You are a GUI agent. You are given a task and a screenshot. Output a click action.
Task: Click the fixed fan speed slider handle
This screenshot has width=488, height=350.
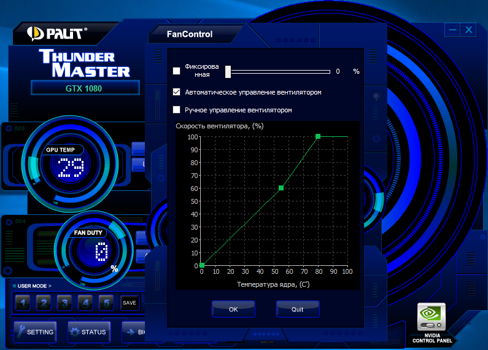(x=228, y=72)
